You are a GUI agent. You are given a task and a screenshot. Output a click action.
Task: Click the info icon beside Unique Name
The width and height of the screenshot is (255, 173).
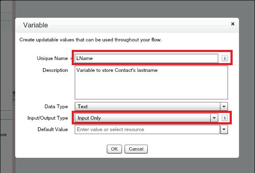coord(225,58)
